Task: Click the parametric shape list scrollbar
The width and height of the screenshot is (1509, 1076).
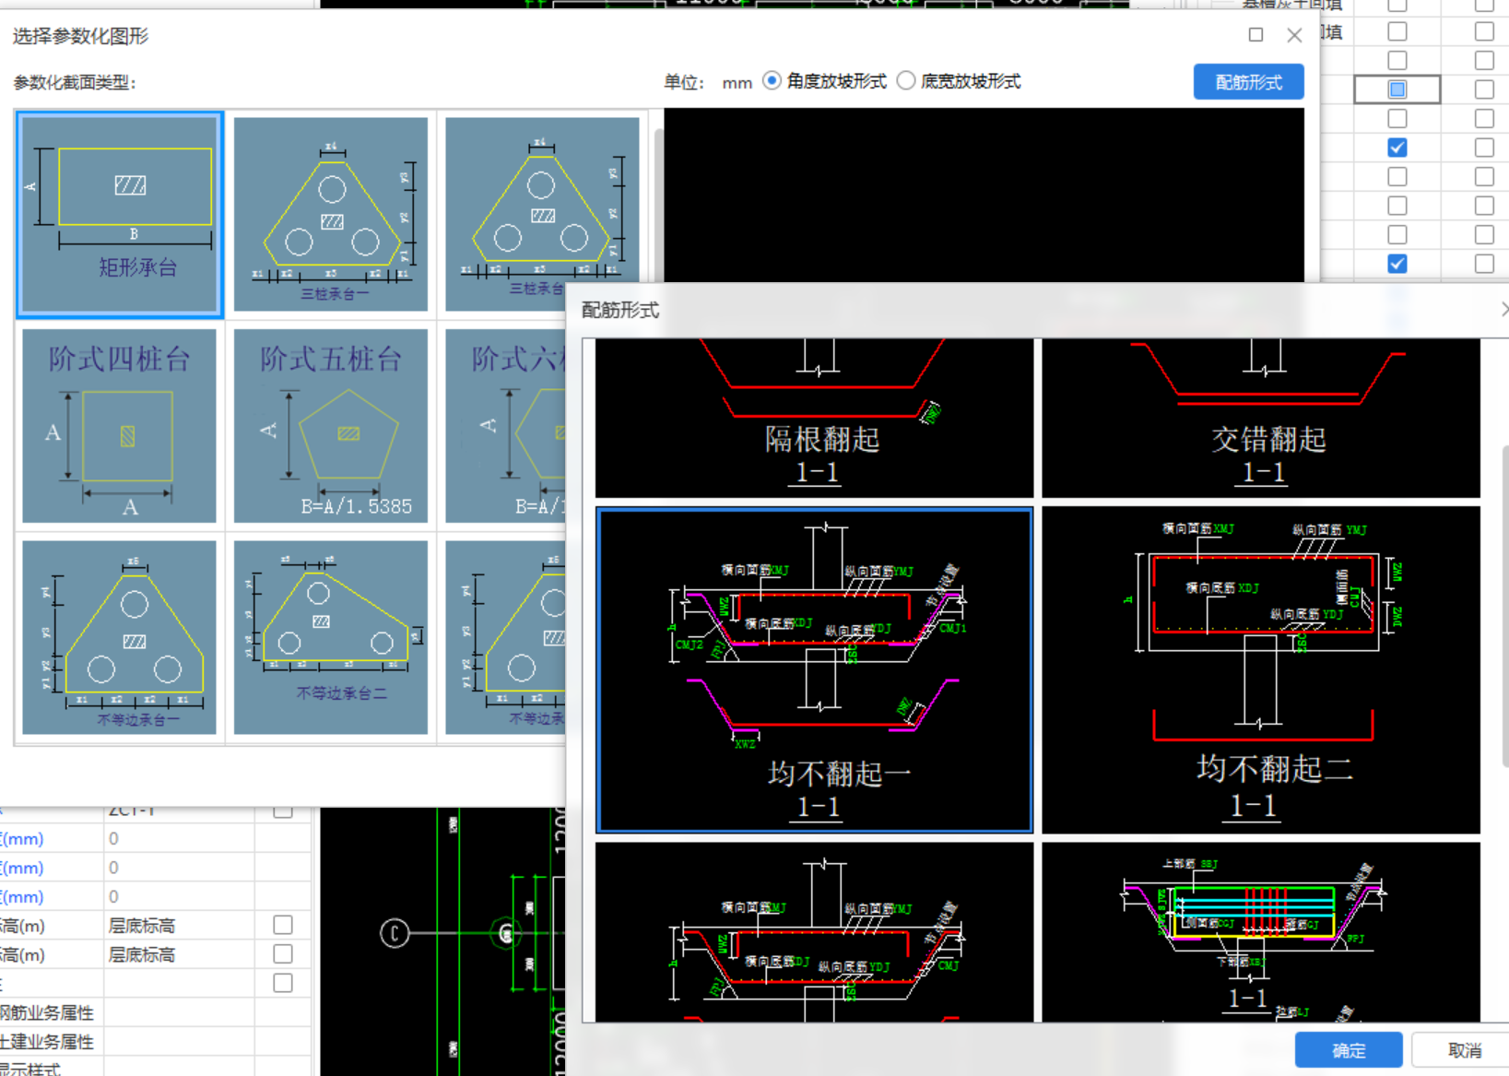Action: pyautogui.click(x=657, y=206)
